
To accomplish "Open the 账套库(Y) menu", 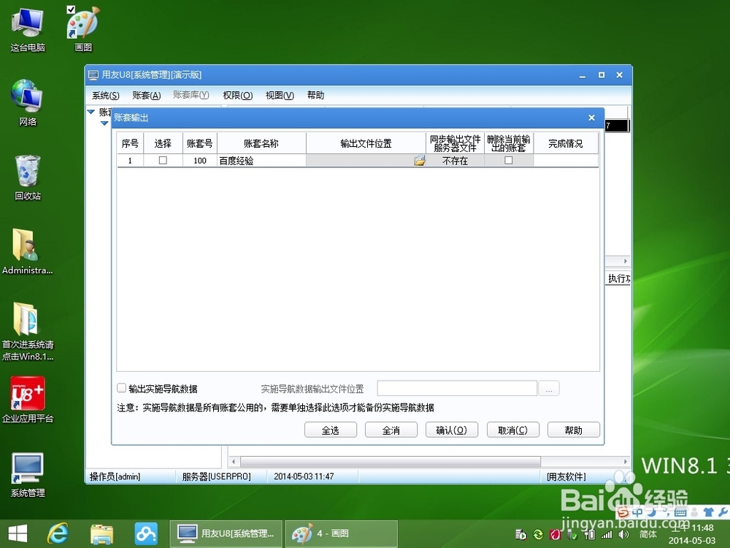I will [x=191, y=95].
